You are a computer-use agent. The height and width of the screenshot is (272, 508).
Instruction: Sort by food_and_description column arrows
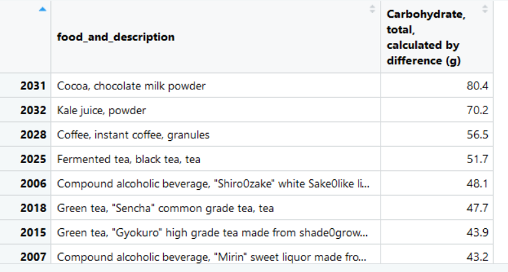(372, 9)
